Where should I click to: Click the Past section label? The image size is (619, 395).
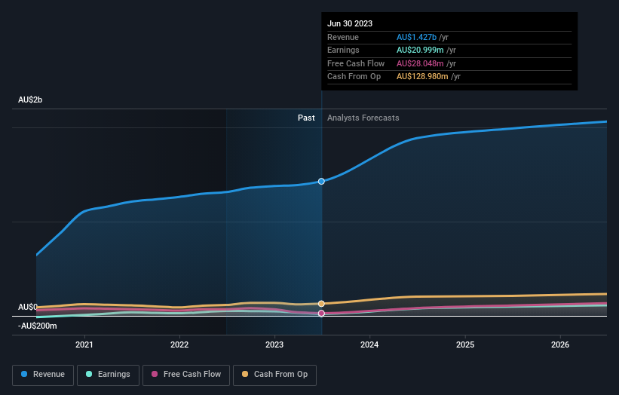tap(306, 118)
